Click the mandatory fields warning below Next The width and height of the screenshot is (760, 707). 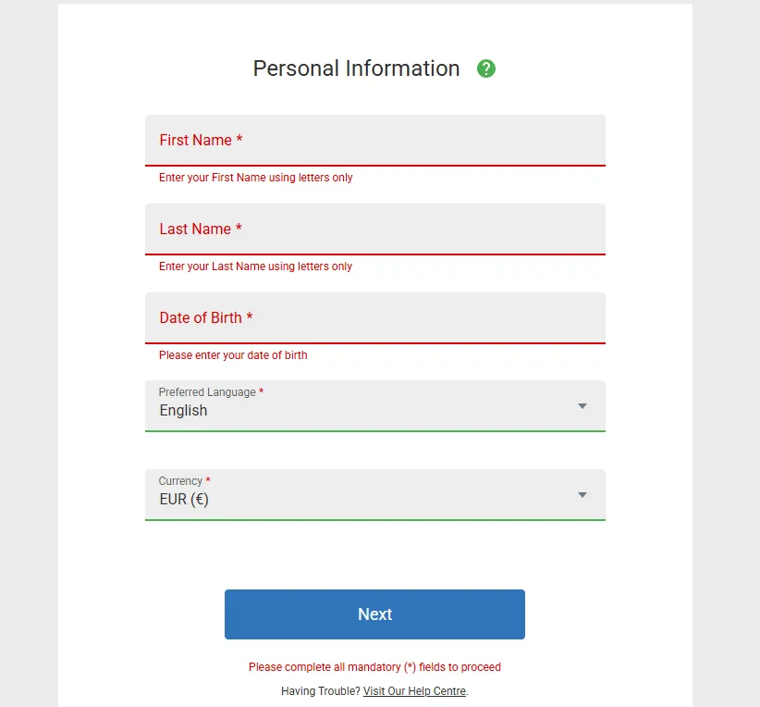pos(374,667)
